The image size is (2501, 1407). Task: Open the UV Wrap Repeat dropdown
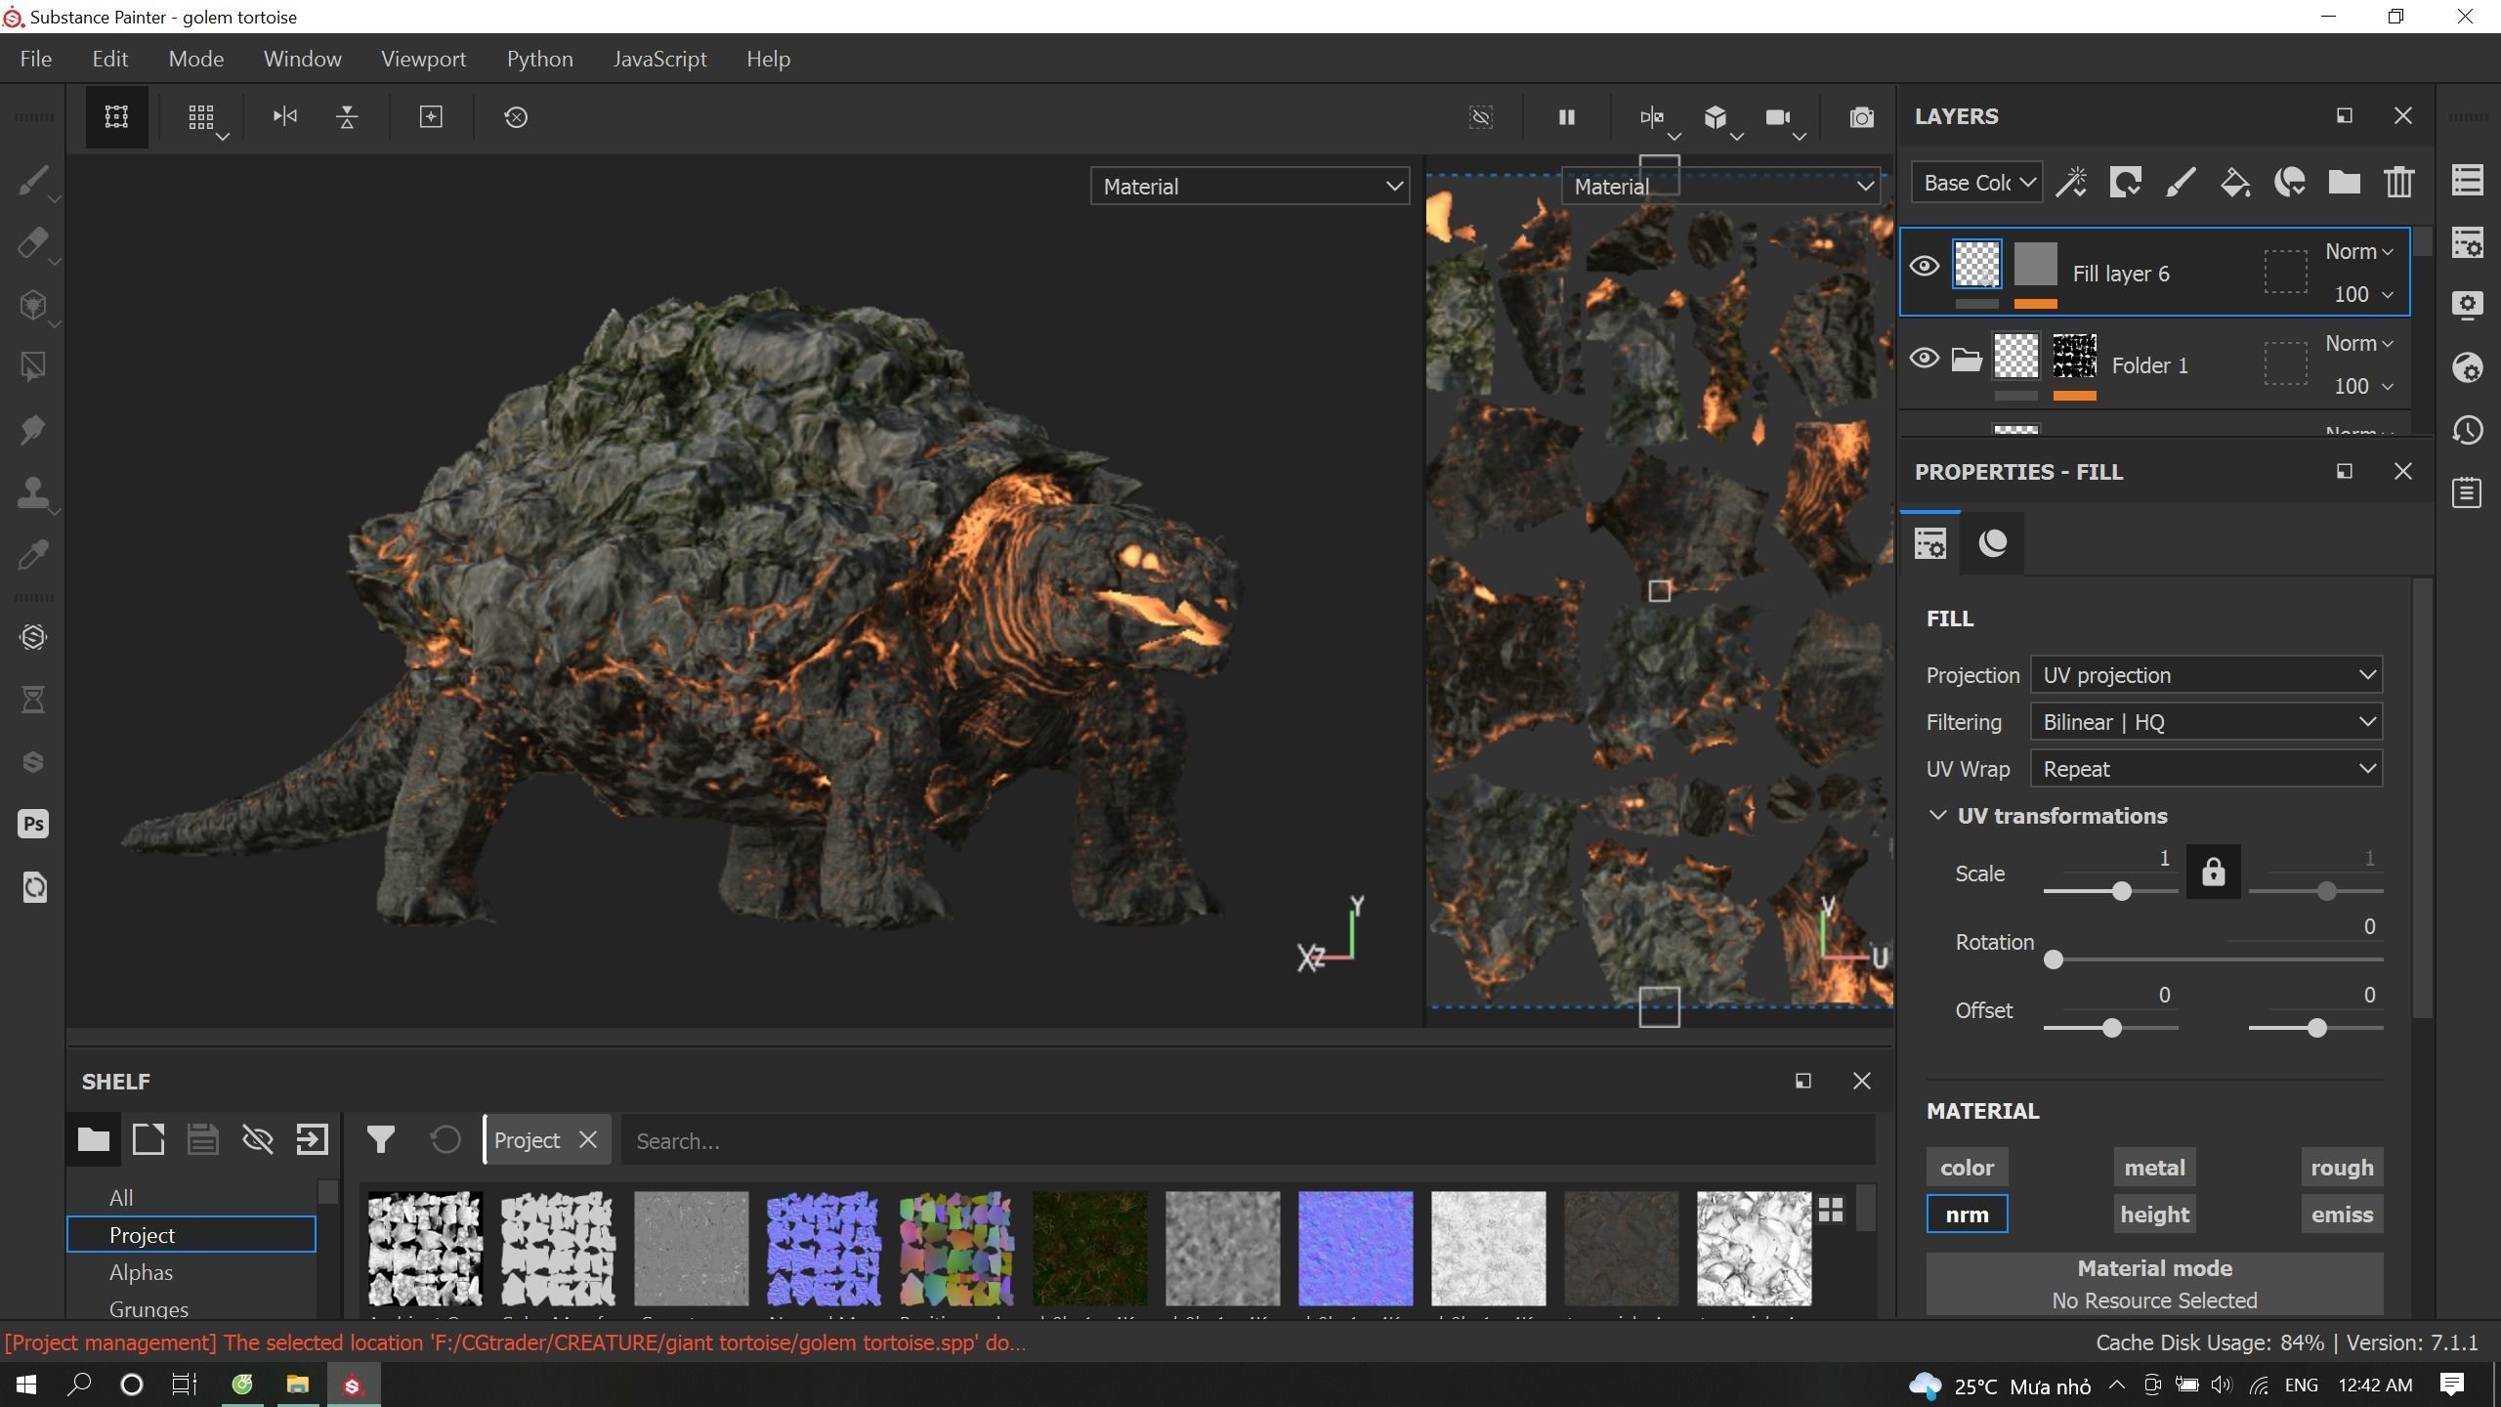pos(2206,769)
